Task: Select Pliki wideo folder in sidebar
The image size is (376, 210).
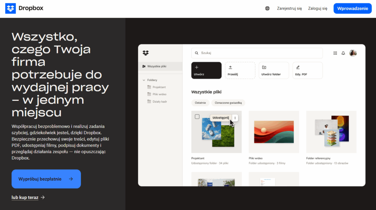Action: click(159, 94)
